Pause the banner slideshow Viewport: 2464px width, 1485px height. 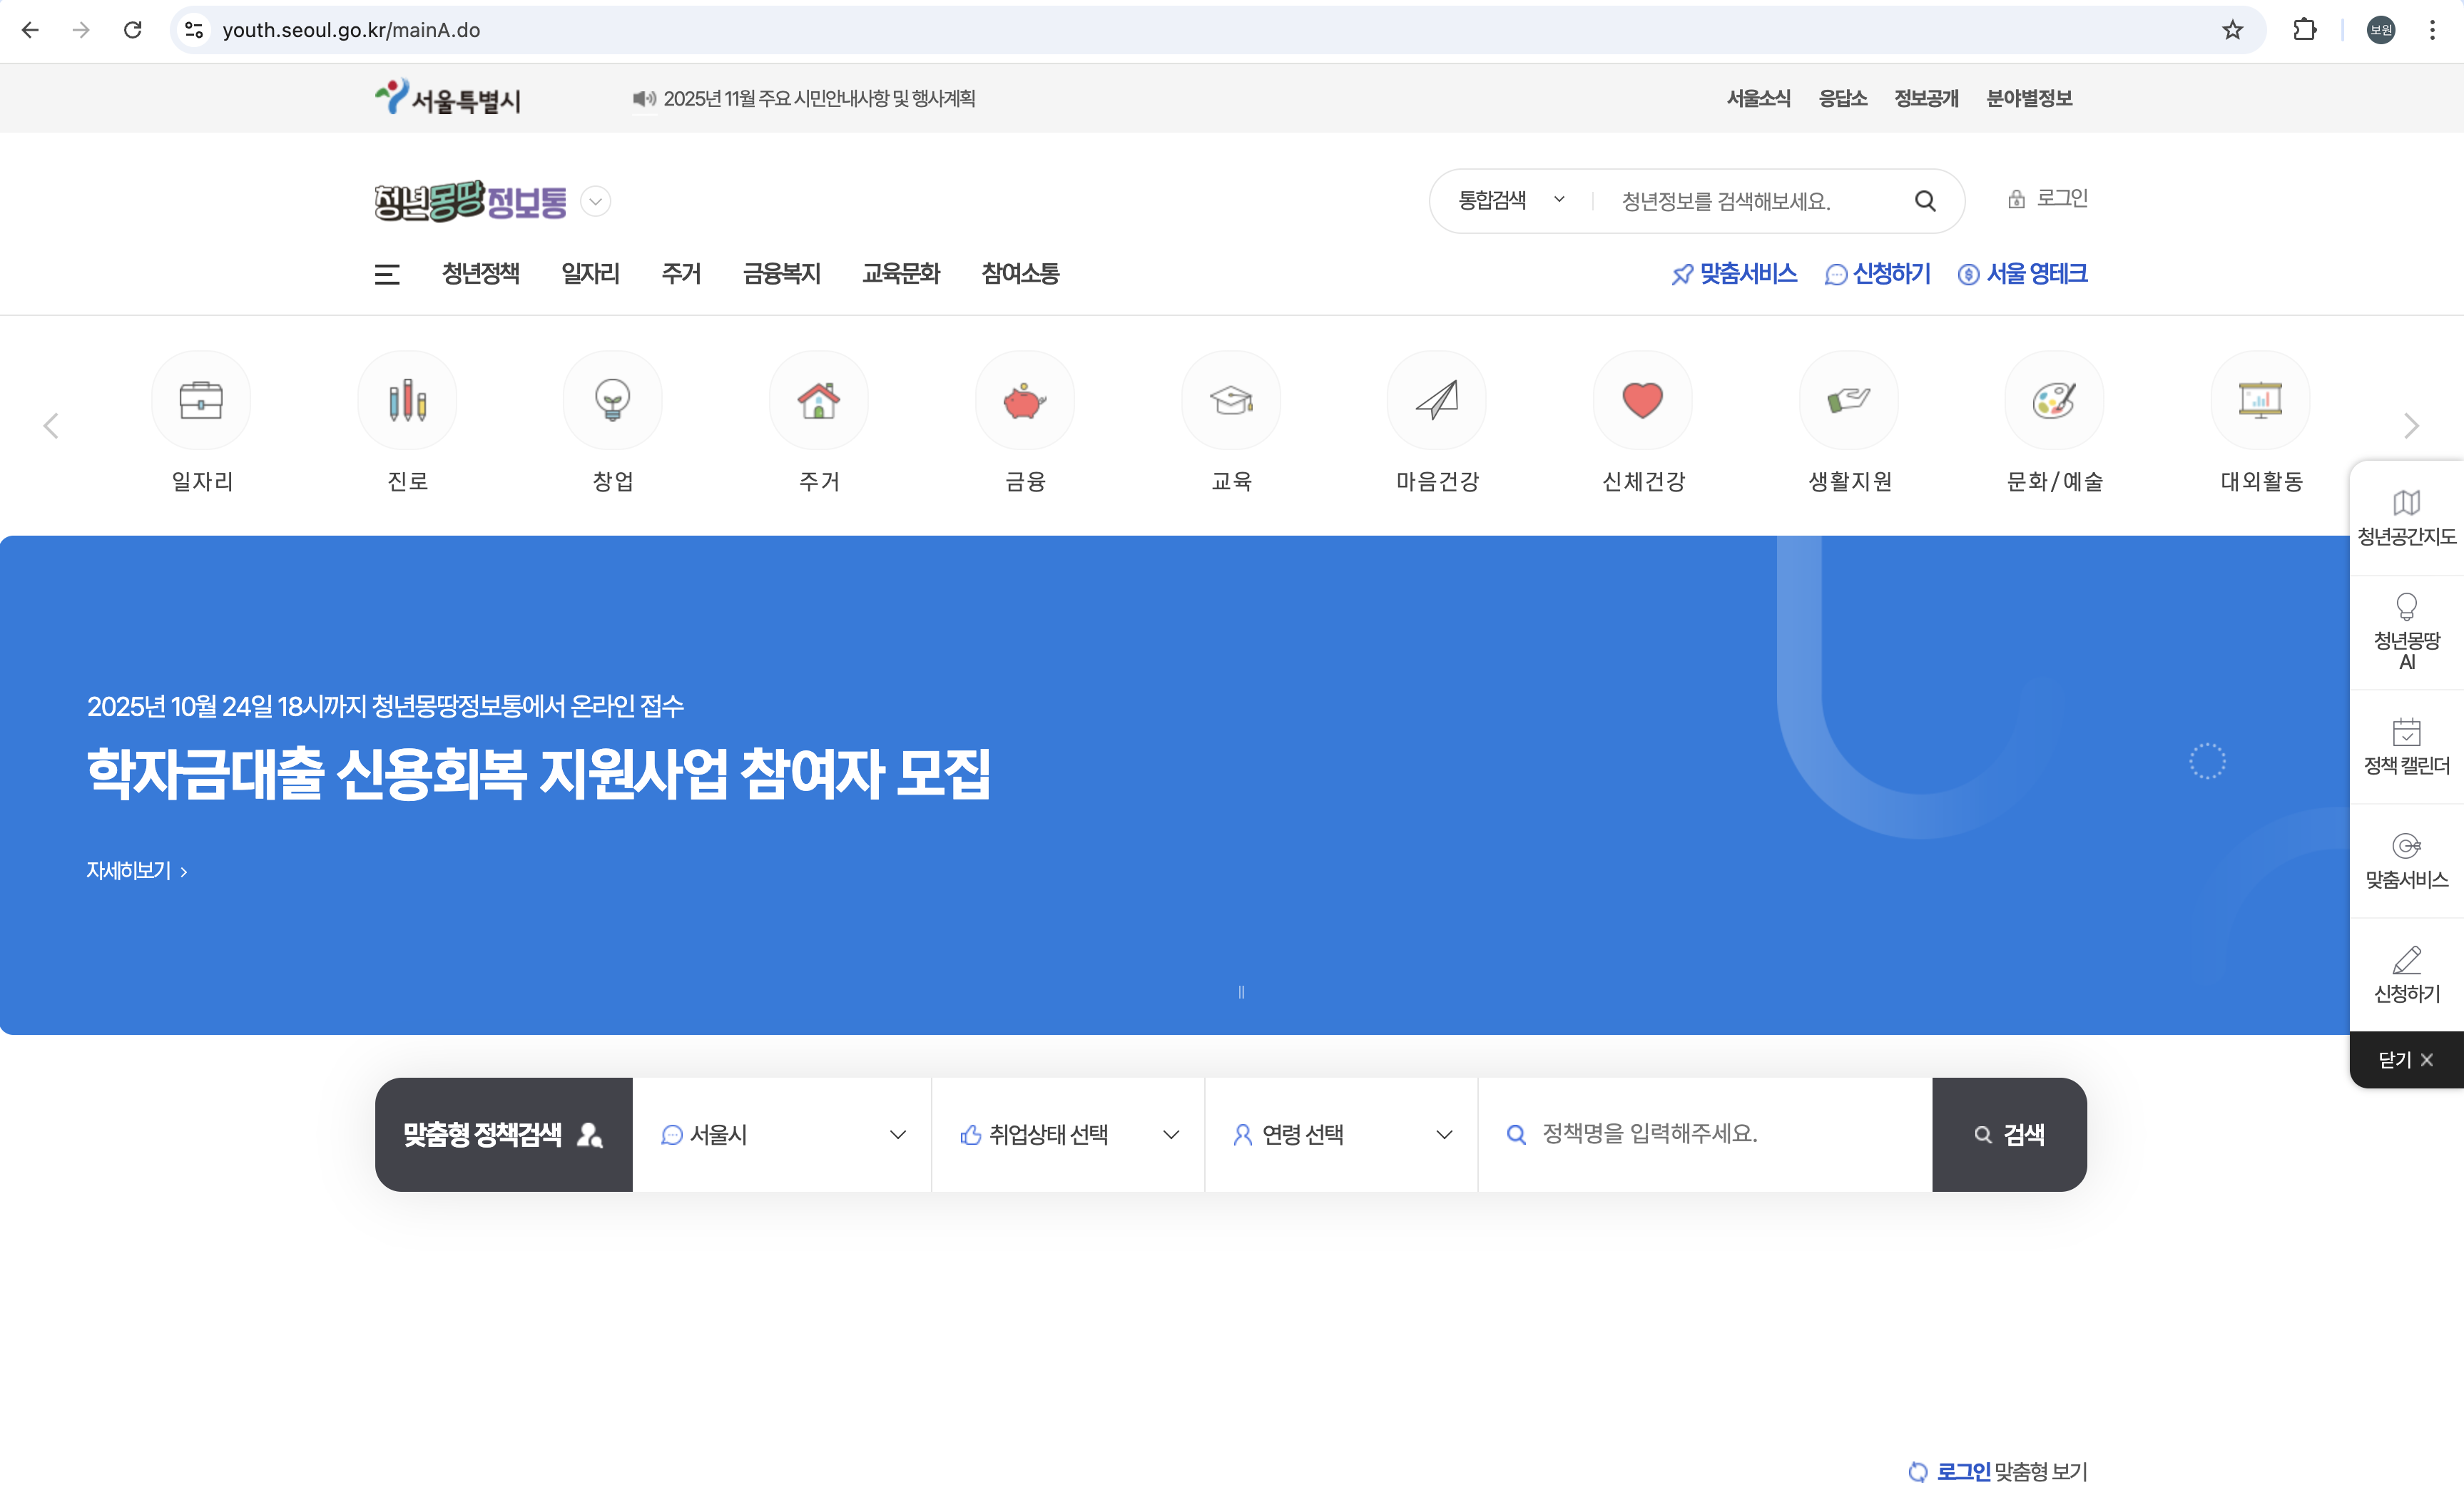(x=1241, y=992)
